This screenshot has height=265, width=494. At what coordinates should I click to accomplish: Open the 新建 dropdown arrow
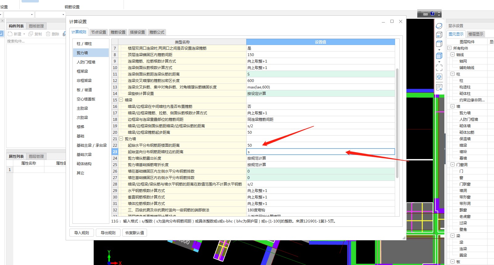pyautogui.click(x=24, y=34)
